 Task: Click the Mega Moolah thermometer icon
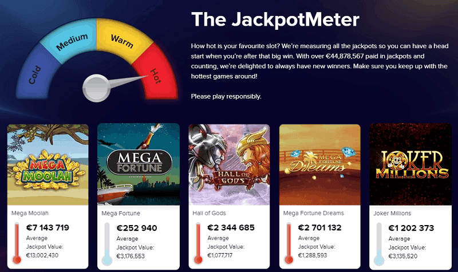click(15, 244)
